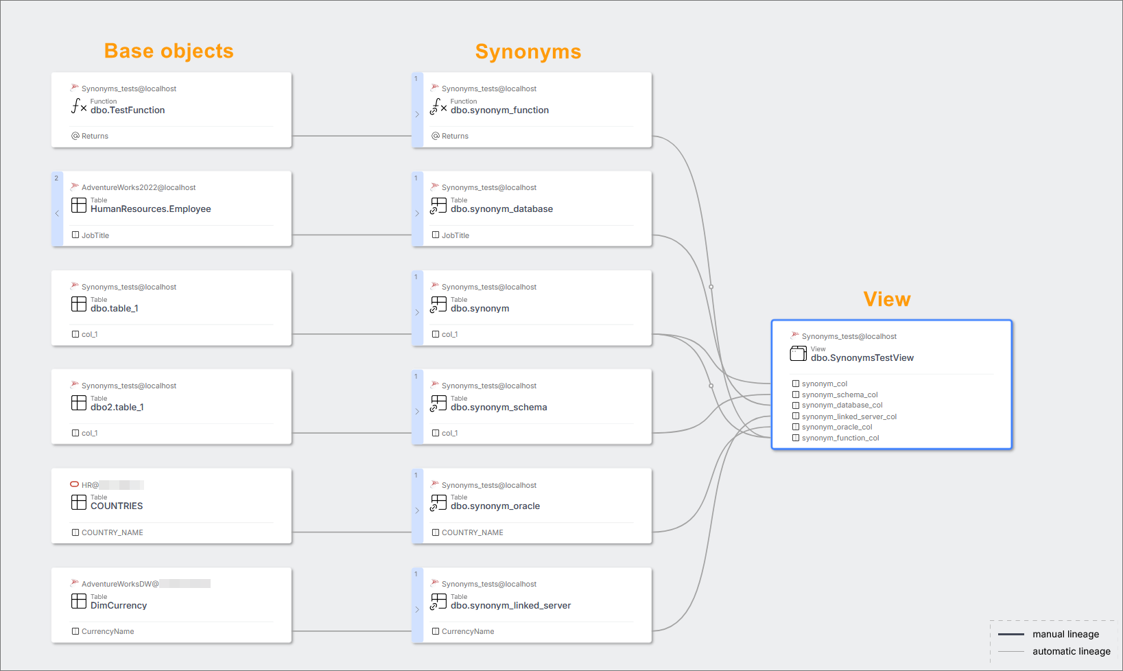
Task: Click the synonym_database_col column in the view
Action: 842,405
